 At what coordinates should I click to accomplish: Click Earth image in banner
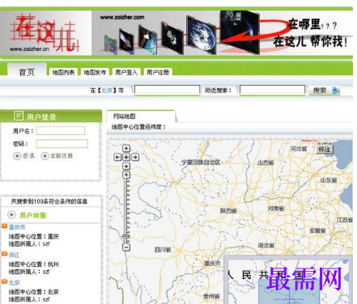click(x=202, y=35)
